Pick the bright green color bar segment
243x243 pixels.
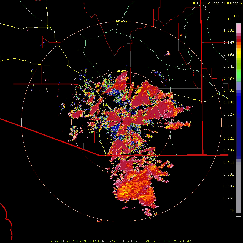tap(238, 74)
